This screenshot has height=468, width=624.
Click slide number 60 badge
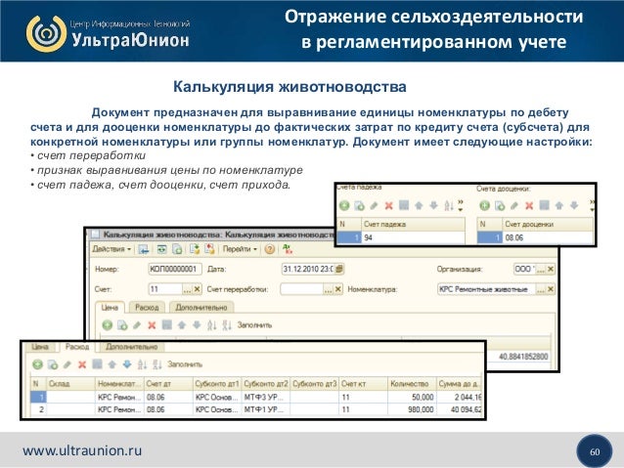(x=595, y=451)
